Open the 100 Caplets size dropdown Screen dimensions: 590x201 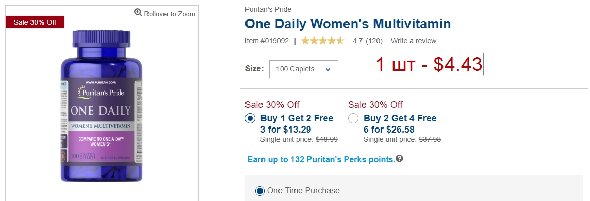pyautogui.click(x=304, y=69)
